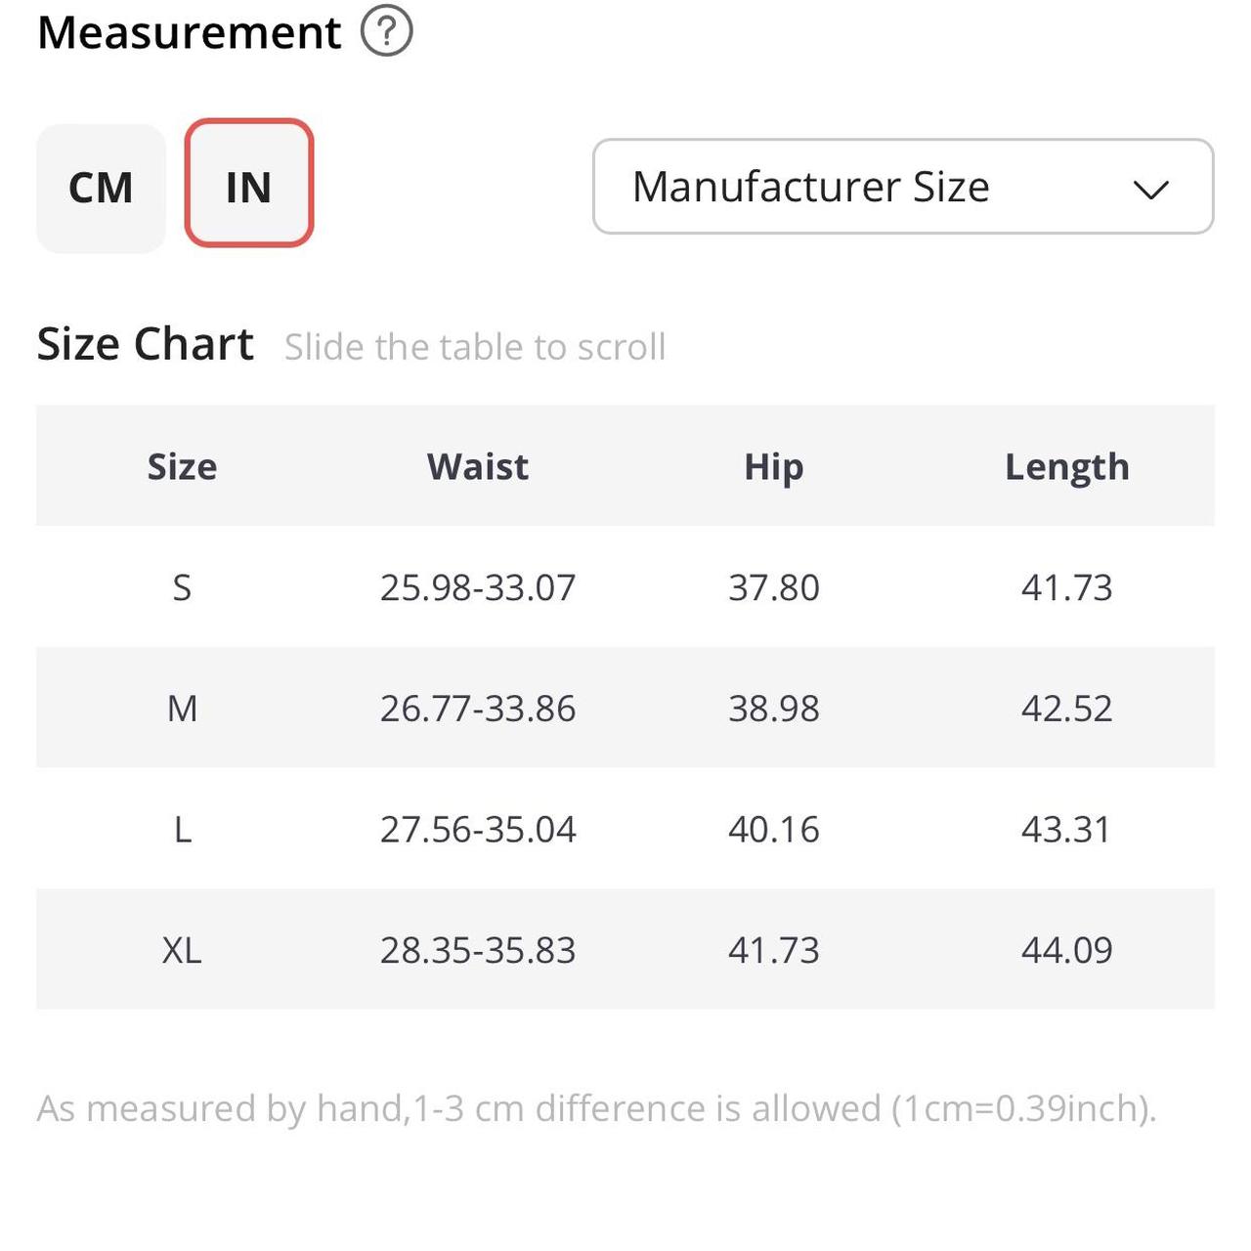
Task: Select the XL size row label
Action: click(x=182, y=949)
